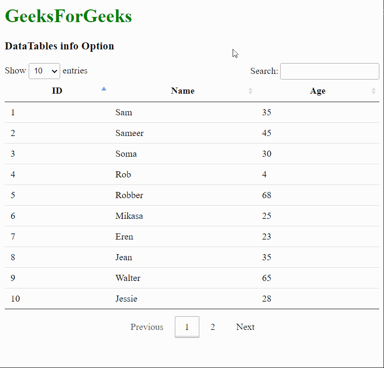Screen dimensions: 384x368
Task: Select the row showing Walter aged 65
Action: 127,278
